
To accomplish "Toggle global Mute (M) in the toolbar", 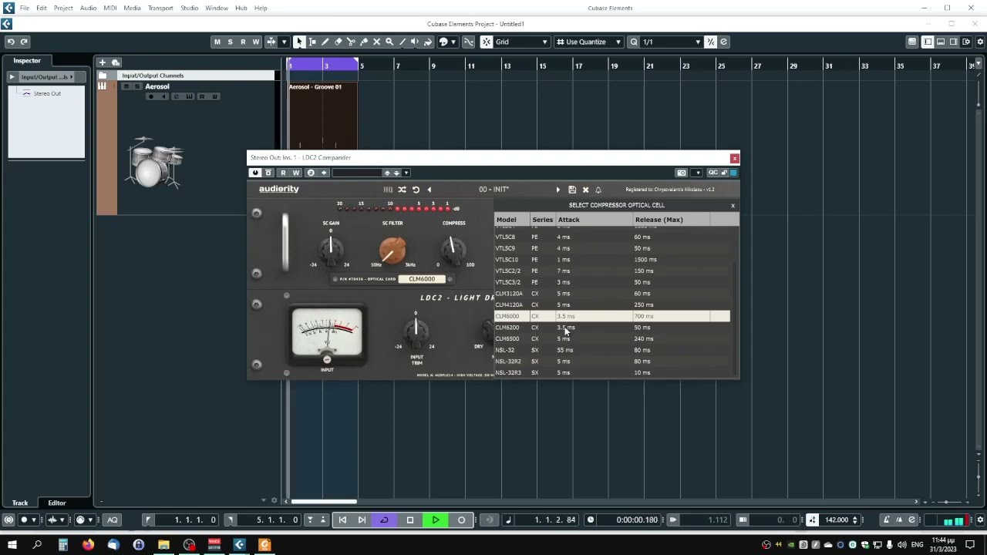I will coord(217,42).
